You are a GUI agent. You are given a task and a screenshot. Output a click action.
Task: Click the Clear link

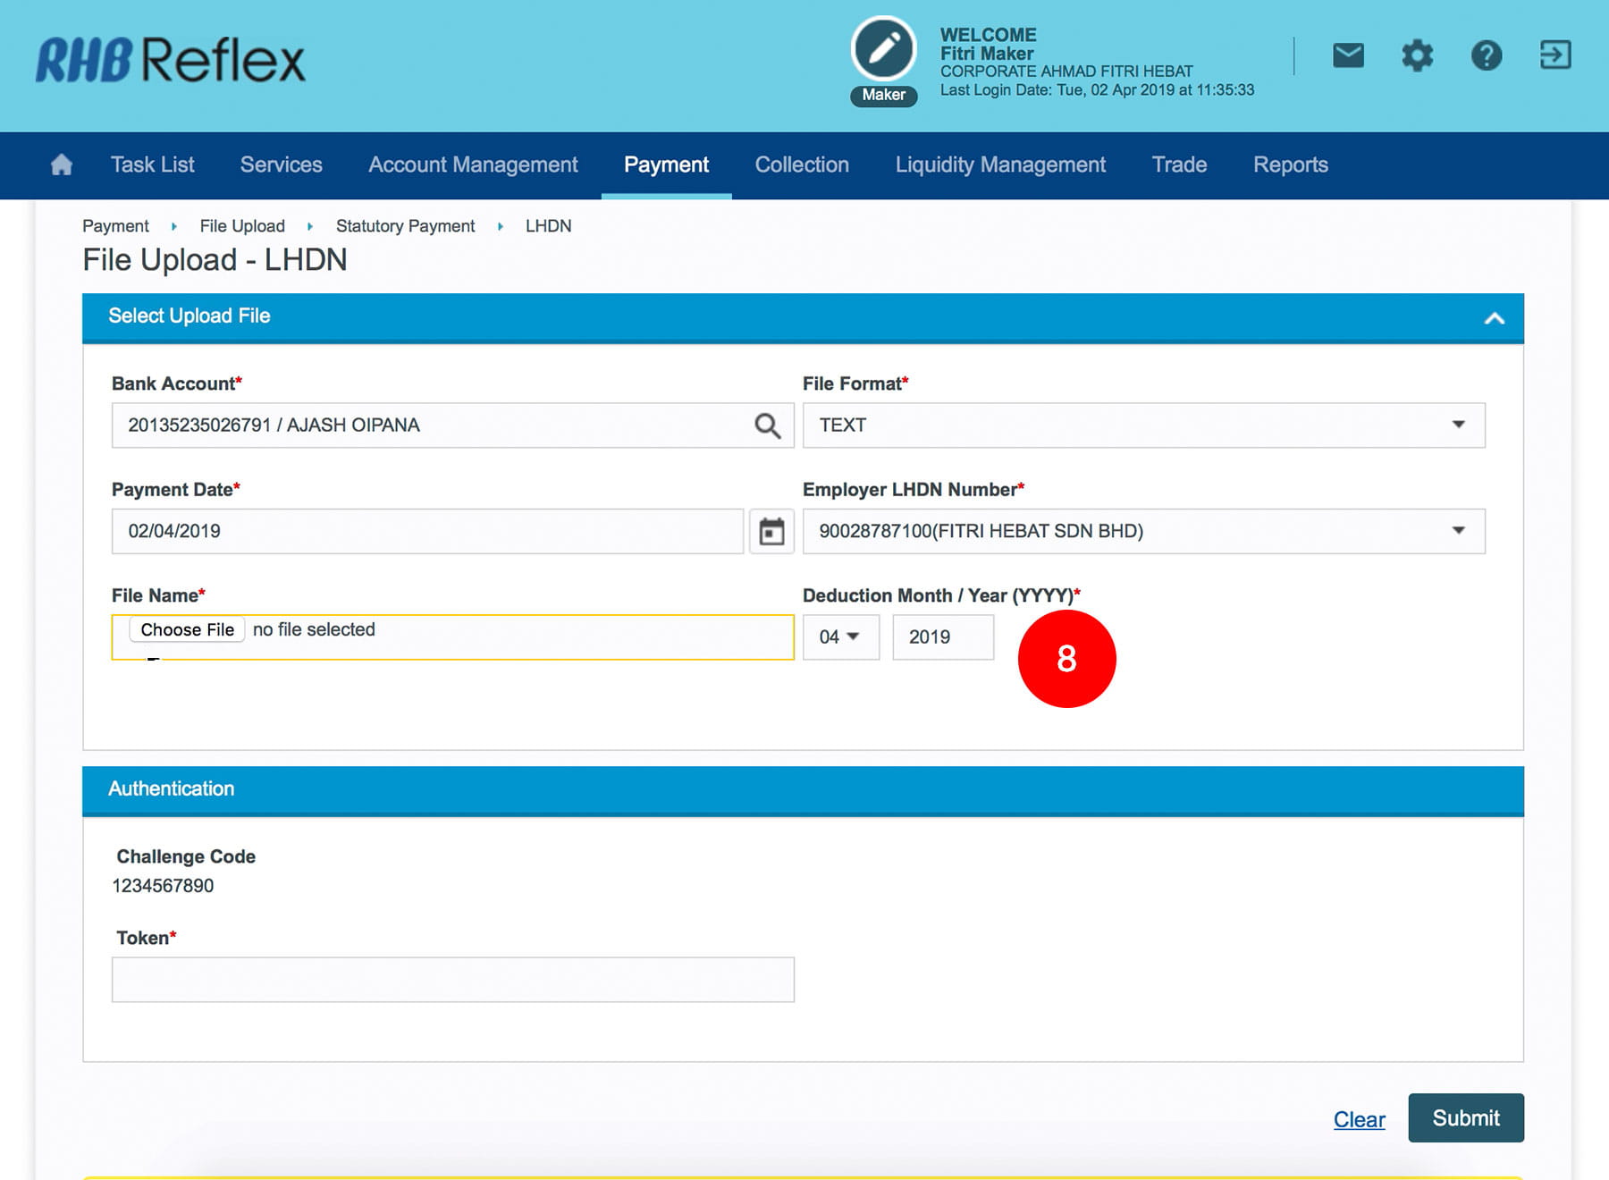point(1359,1120)
